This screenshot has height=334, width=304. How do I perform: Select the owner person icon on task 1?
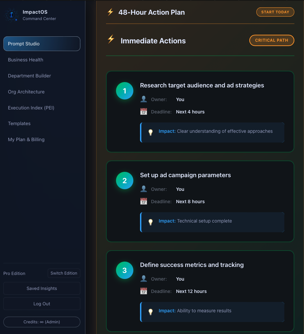pyautogui.click(x=144, y=99)
